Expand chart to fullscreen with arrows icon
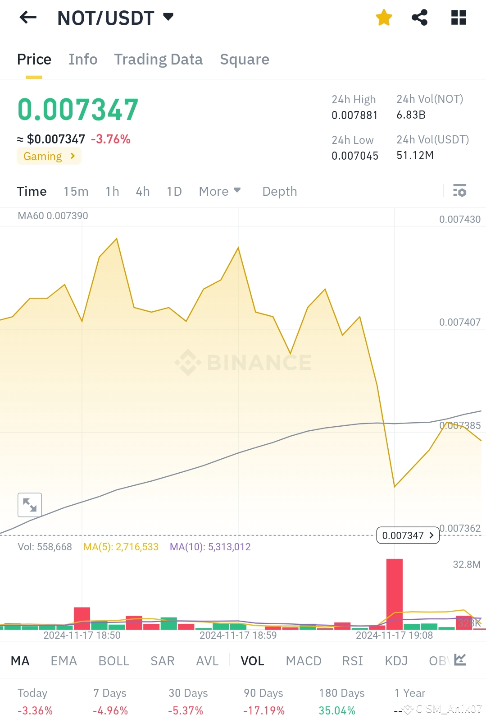 [30, 505]
